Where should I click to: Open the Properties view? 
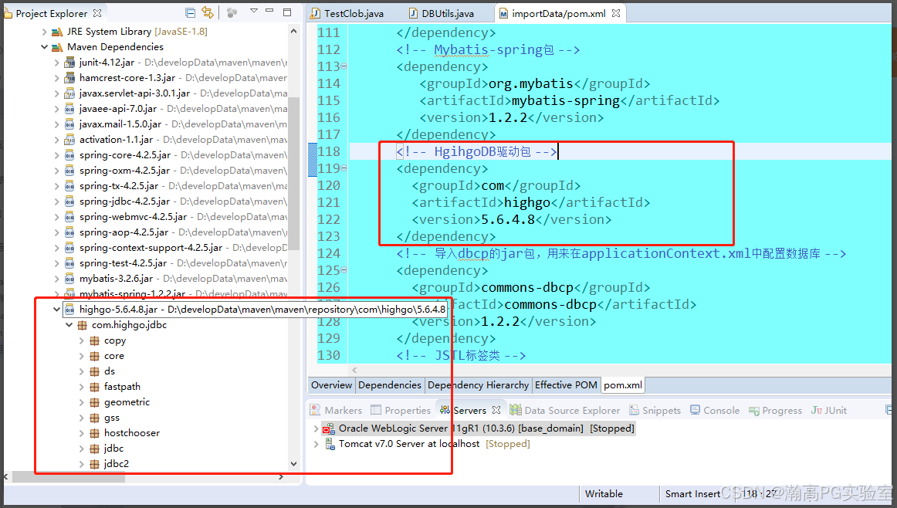point(401,410)
